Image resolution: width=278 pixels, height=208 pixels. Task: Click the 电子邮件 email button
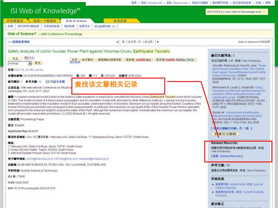coord(88,60)
